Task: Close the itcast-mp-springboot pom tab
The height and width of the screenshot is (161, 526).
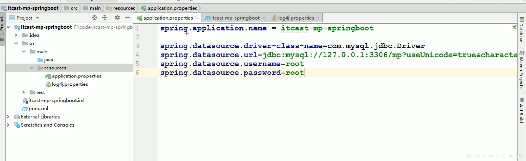Action: point(263,18)
